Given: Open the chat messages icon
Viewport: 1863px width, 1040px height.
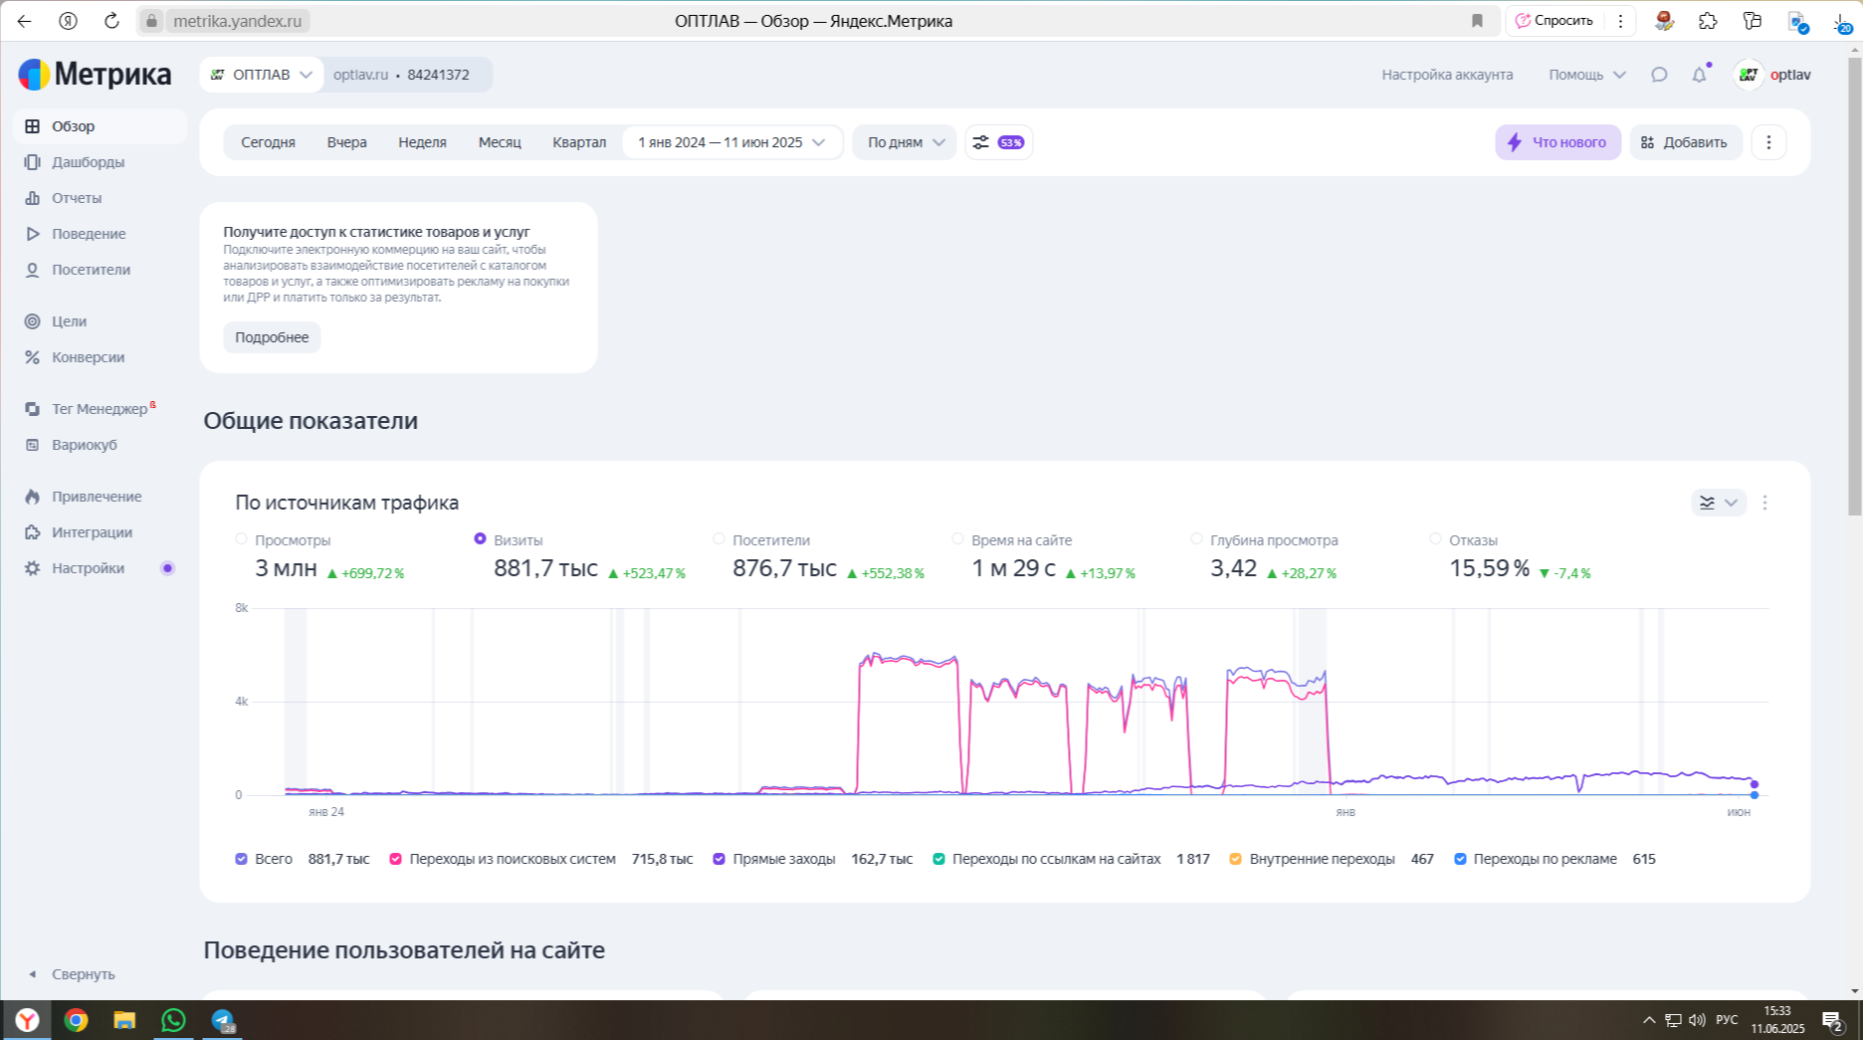Looking at the screenshot, I should coord(1659,75).
